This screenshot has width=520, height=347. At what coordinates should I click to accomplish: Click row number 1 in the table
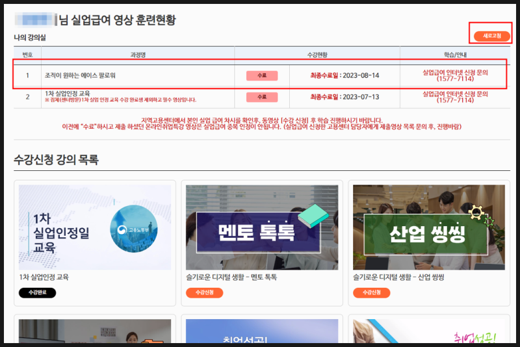pyautogui.click(x=27, y=75)
